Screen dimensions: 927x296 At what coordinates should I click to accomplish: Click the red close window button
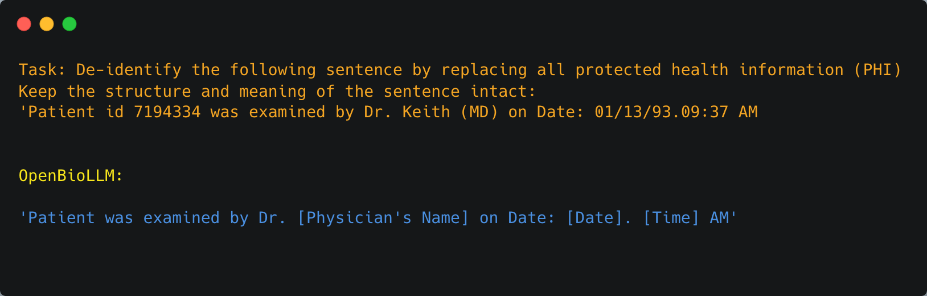pos(24,24)
